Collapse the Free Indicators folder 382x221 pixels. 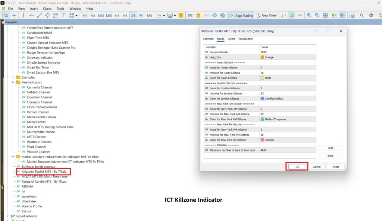(x=13, y=82)
